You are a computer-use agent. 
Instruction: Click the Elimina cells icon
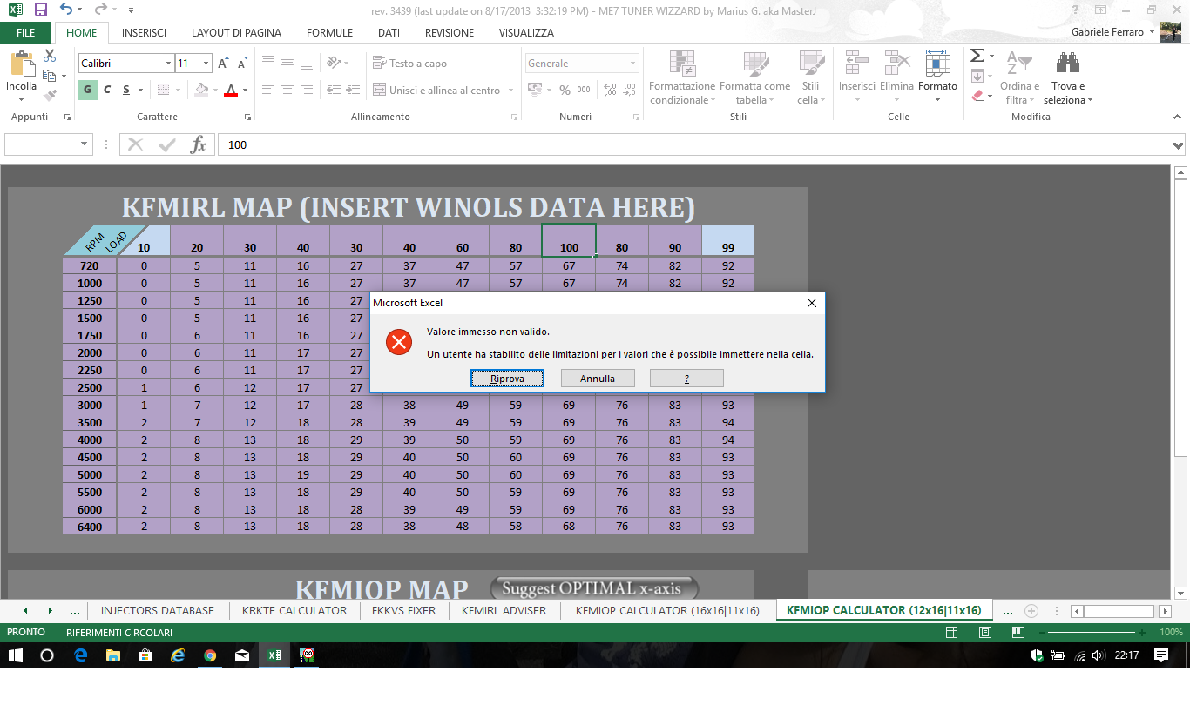click(x=896, y=64)
